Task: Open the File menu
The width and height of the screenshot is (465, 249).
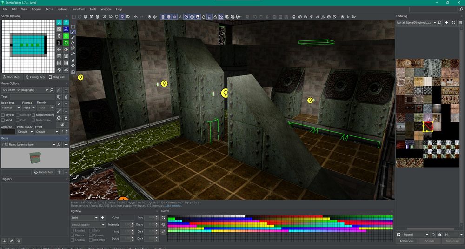Action: (5, 9)
